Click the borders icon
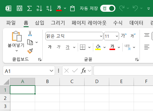The width and height of the screenshot is (153, 111). [x=83, y=47]
